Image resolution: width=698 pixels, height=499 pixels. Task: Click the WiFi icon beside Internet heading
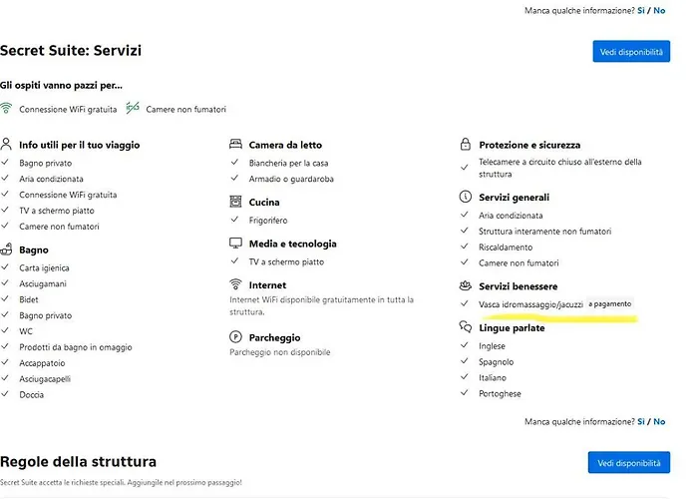[x=236, y=284]
